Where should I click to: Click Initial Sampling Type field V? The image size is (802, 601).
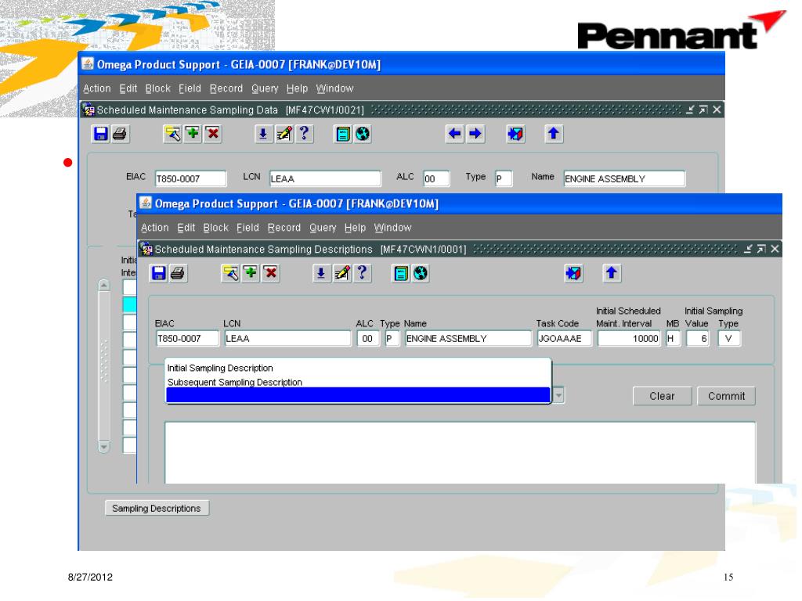729,338
